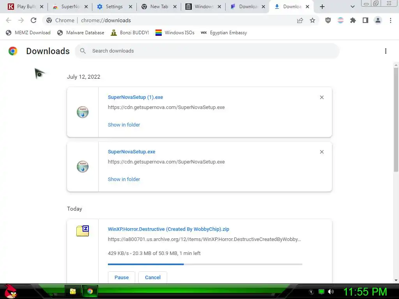The image size is (399, 299).
Task: Click the downloads page vertical scrollbar
Action: [x=396, y=120]
